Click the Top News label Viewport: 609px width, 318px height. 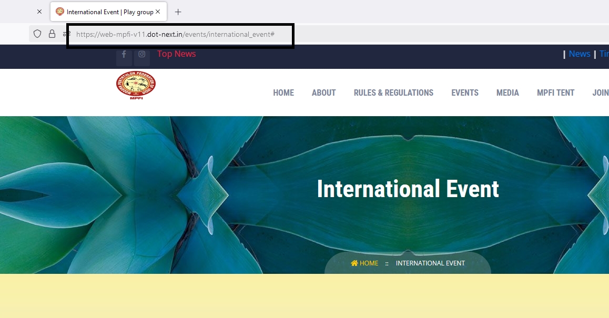click(176, 54)
